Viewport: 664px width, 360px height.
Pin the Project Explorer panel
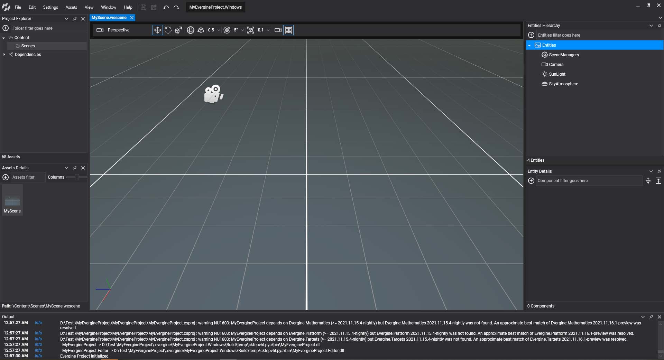75,19
